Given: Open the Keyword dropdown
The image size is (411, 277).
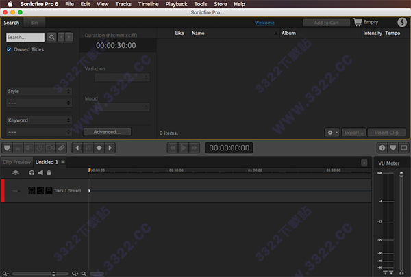Looking at the screenshot, I should tap(39, 120).
